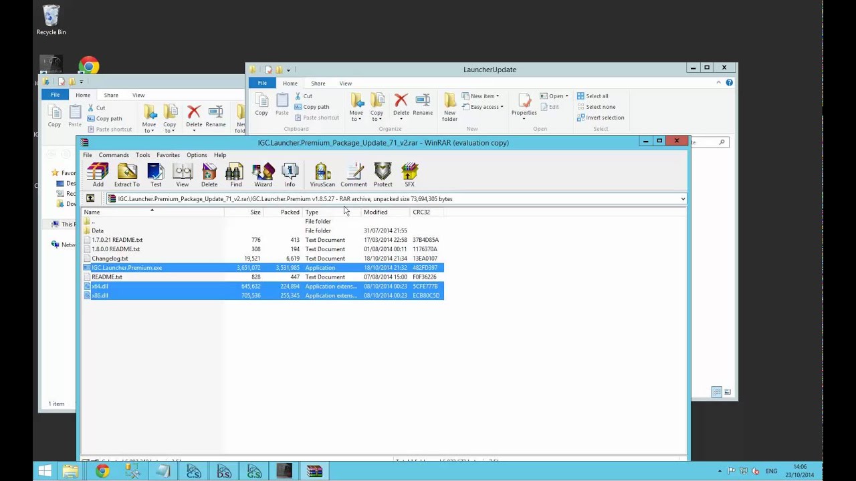The height and width of the screenshot is (481, 856).
Task: Open the Commands menu
Action: (114, 155)
